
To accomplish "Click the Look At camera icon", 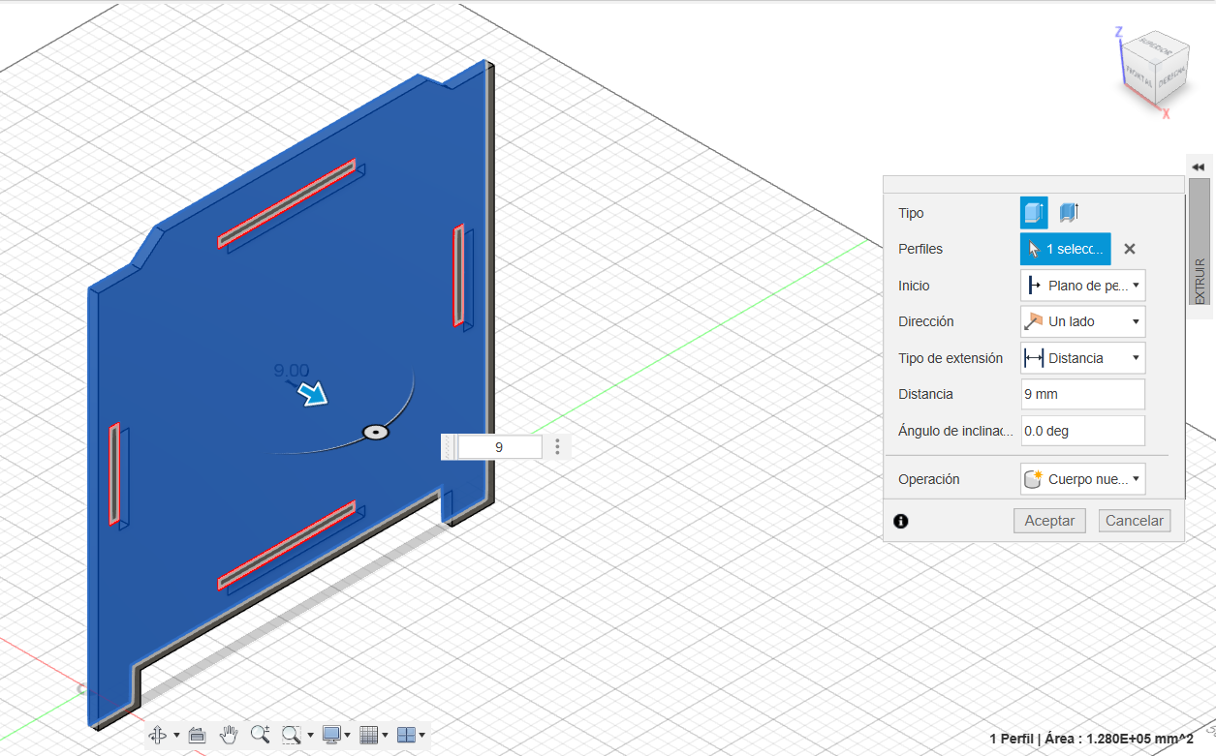I will [197, 735].
